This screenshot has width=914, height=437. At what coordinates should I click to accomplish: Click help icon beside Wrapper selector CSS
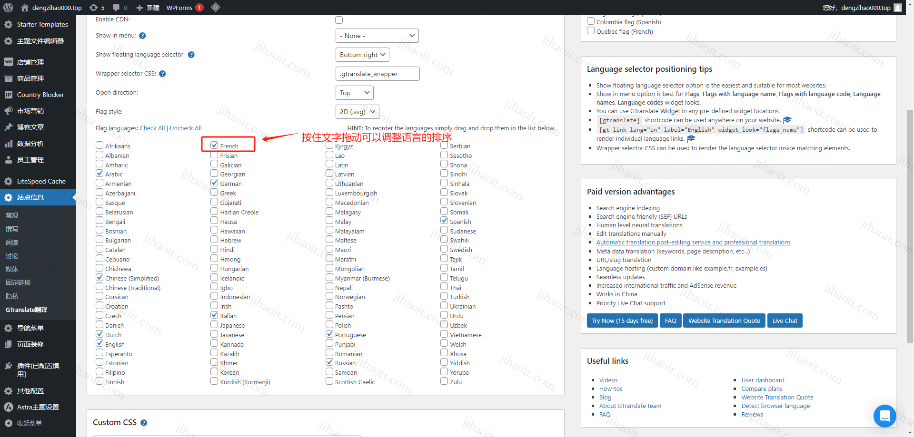click(162, 74)
